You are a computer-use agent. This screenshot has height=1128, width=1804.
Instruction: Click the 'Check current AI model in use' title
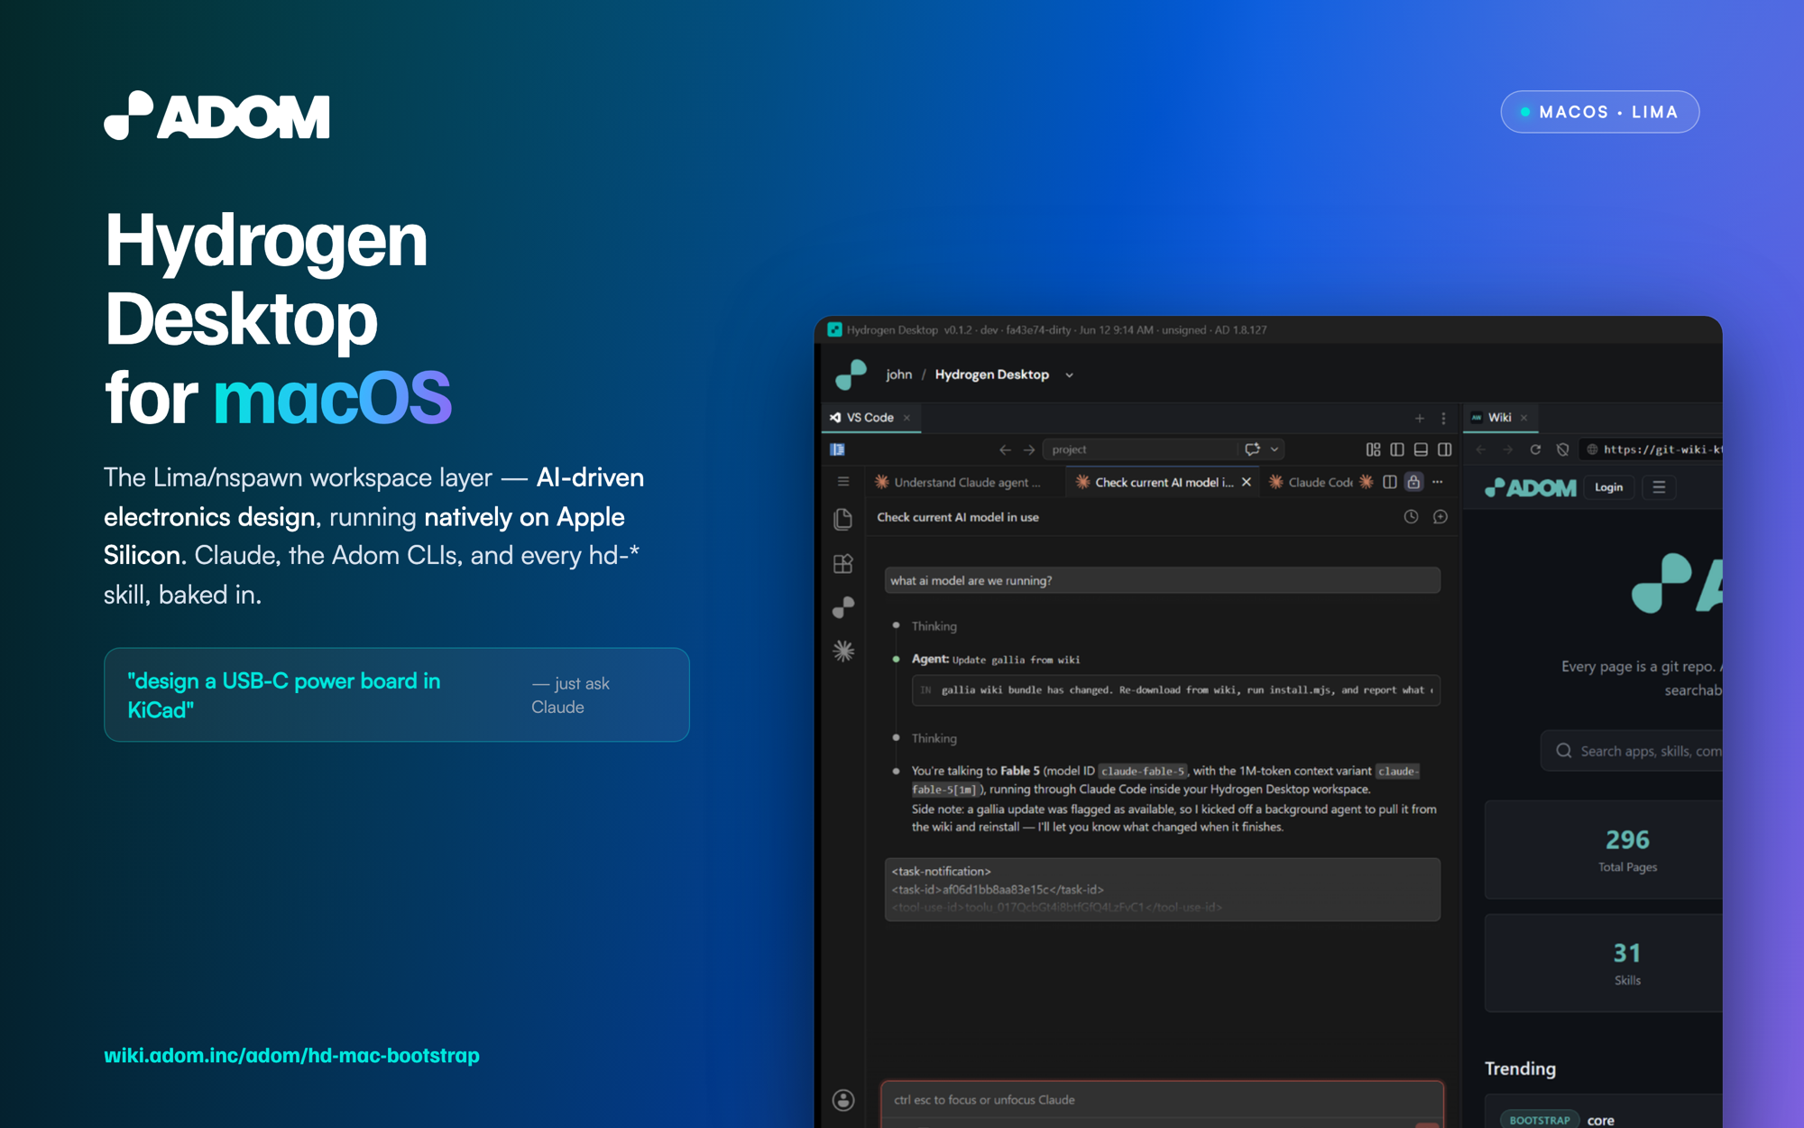(958, 517)
